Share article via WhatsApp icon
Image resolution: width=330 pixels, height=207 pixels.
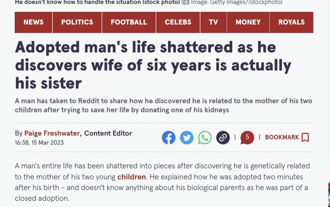point(205,138)
